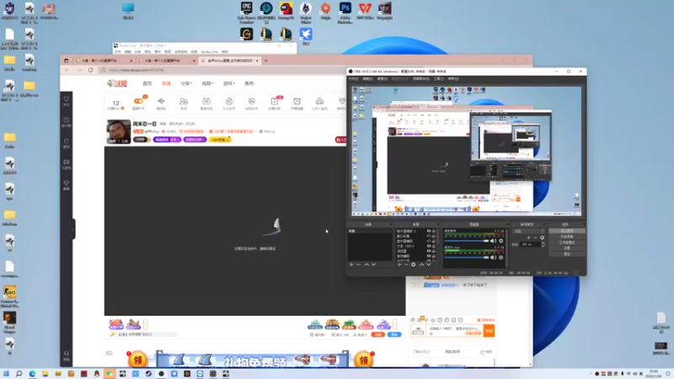Go back with the browser back arrow

(x=67, y=70)
